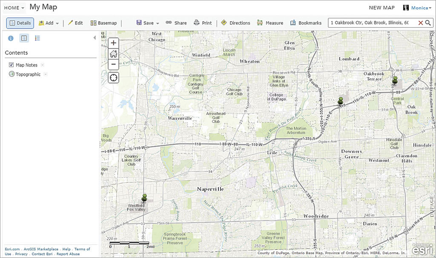Open the Measure tool
The image size is (436, 258).
point(270,23)
